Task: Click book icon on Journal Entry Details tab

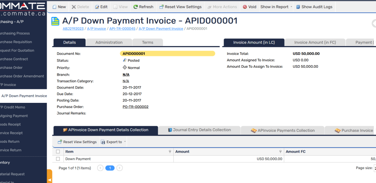Action: (x=170, y=130)
